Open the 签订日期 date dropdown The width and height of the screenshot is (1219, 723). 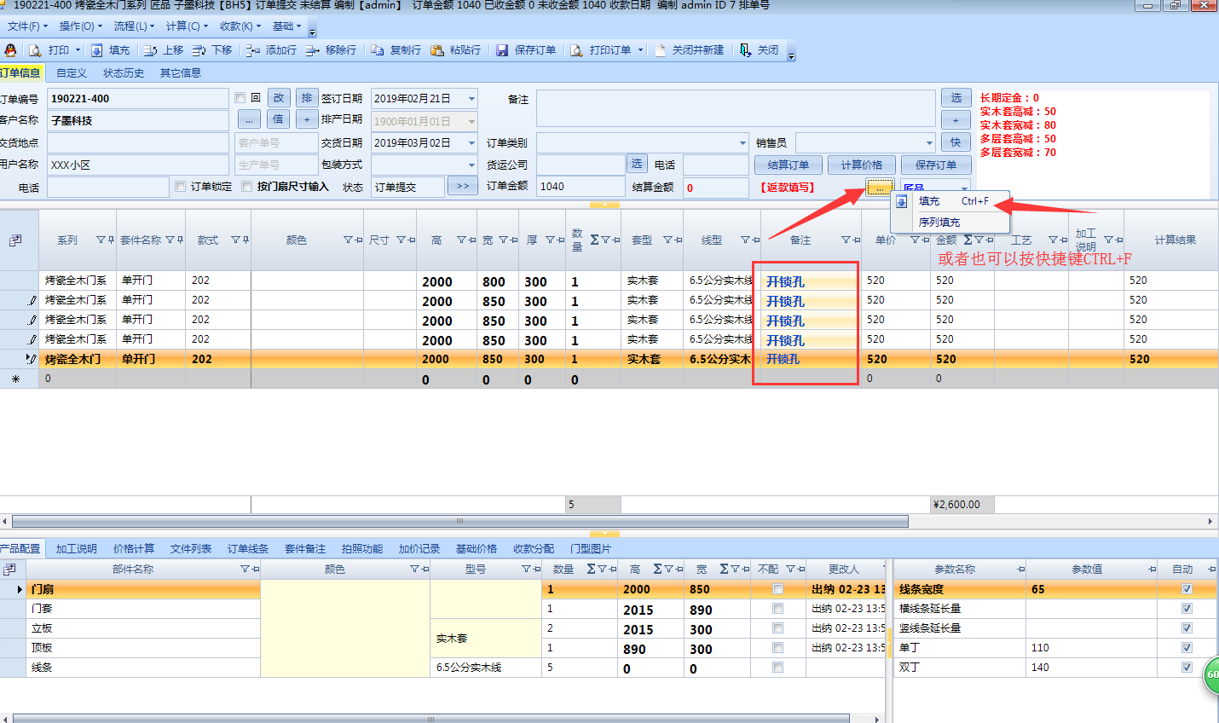click(x=471, y=99)
